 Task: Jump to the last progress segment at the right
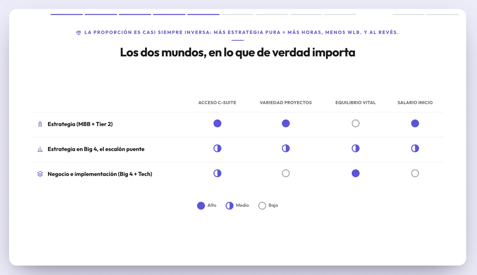coord(443,14)
